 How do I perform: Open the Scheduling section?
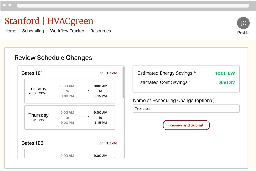point(33,31)
